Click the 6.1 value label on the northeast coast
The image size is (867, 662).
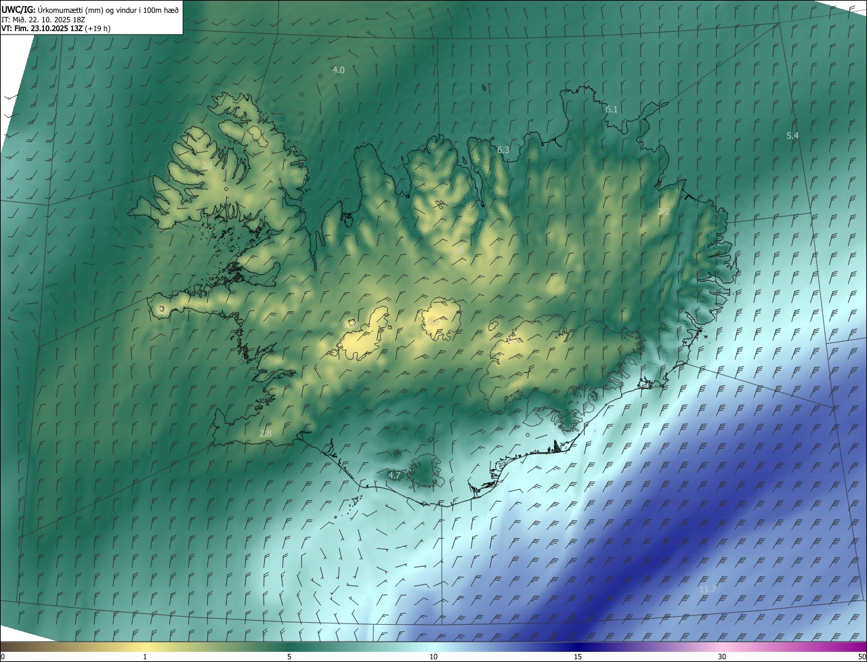coord(612,109)
